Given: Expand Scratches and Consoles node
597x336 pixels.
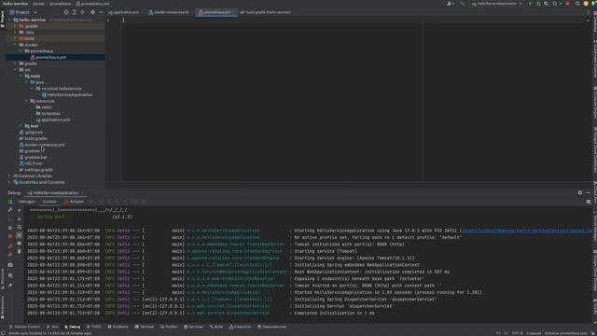Looking at the screenshot, I should (x=9, y=183).
